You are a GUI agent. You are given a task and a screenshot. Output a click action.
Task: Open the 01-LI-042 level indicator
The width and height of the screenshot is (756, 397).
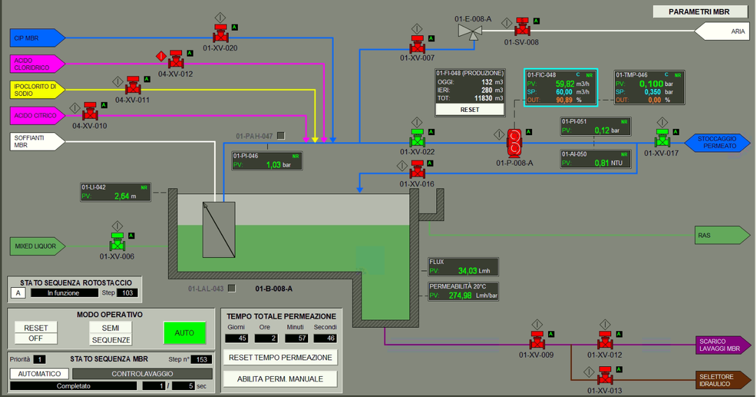pos(115,192)
